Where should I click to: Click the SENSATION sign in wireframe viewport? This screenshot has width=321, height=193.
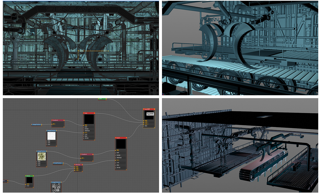(x=78, y=9)
